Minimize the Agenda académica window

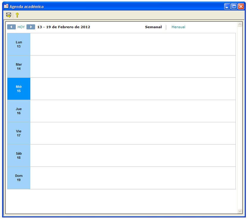coord(227,7)
